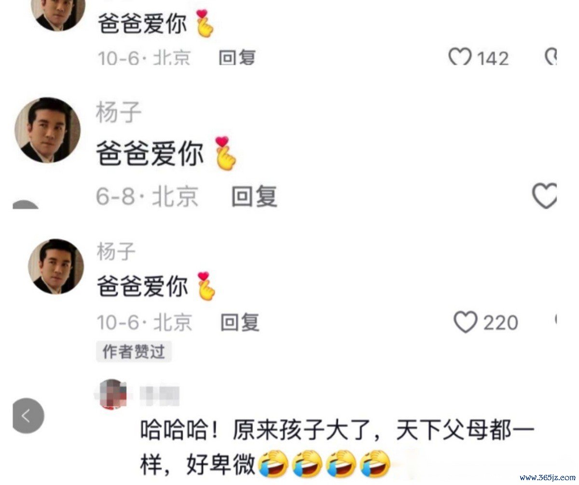Click the partial gray avatar at the left edge

coord(26,204)
